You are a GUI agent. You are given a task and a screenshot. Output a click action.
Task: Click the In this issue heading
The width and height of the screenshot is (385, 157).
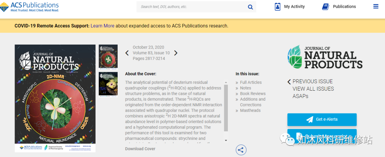pyautogui.click(x=247, y=74)
